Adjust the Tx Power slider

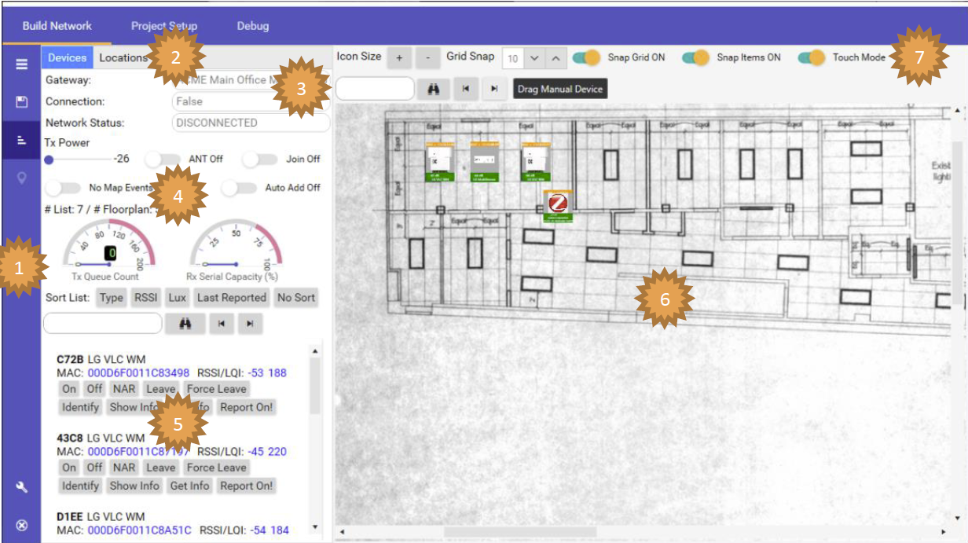[49, 160]
